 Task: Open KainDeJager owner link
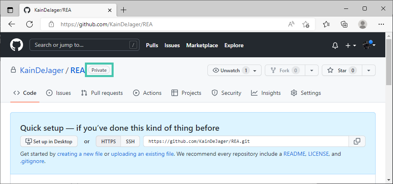(42, 70)
